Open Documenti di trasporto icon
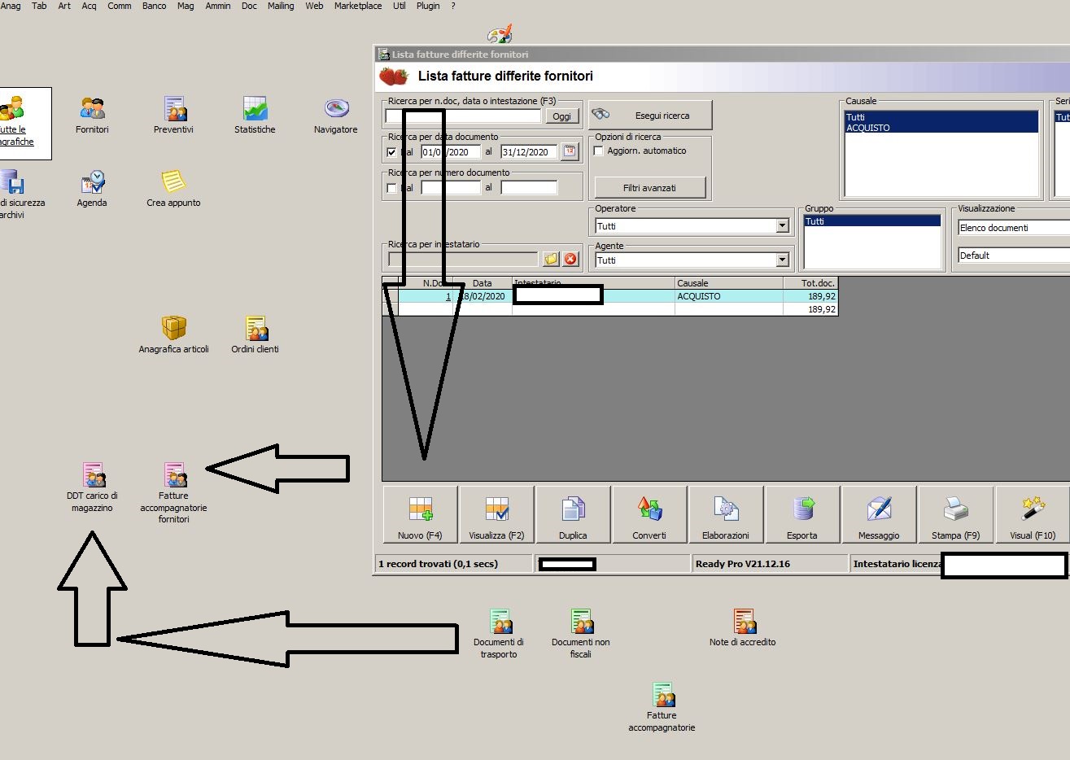 click(499, 633)
